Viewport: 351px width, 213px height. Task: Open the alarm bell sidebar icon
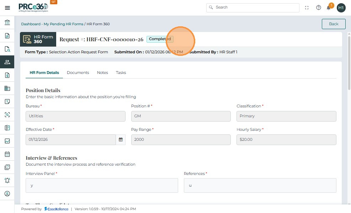(7, 180)
